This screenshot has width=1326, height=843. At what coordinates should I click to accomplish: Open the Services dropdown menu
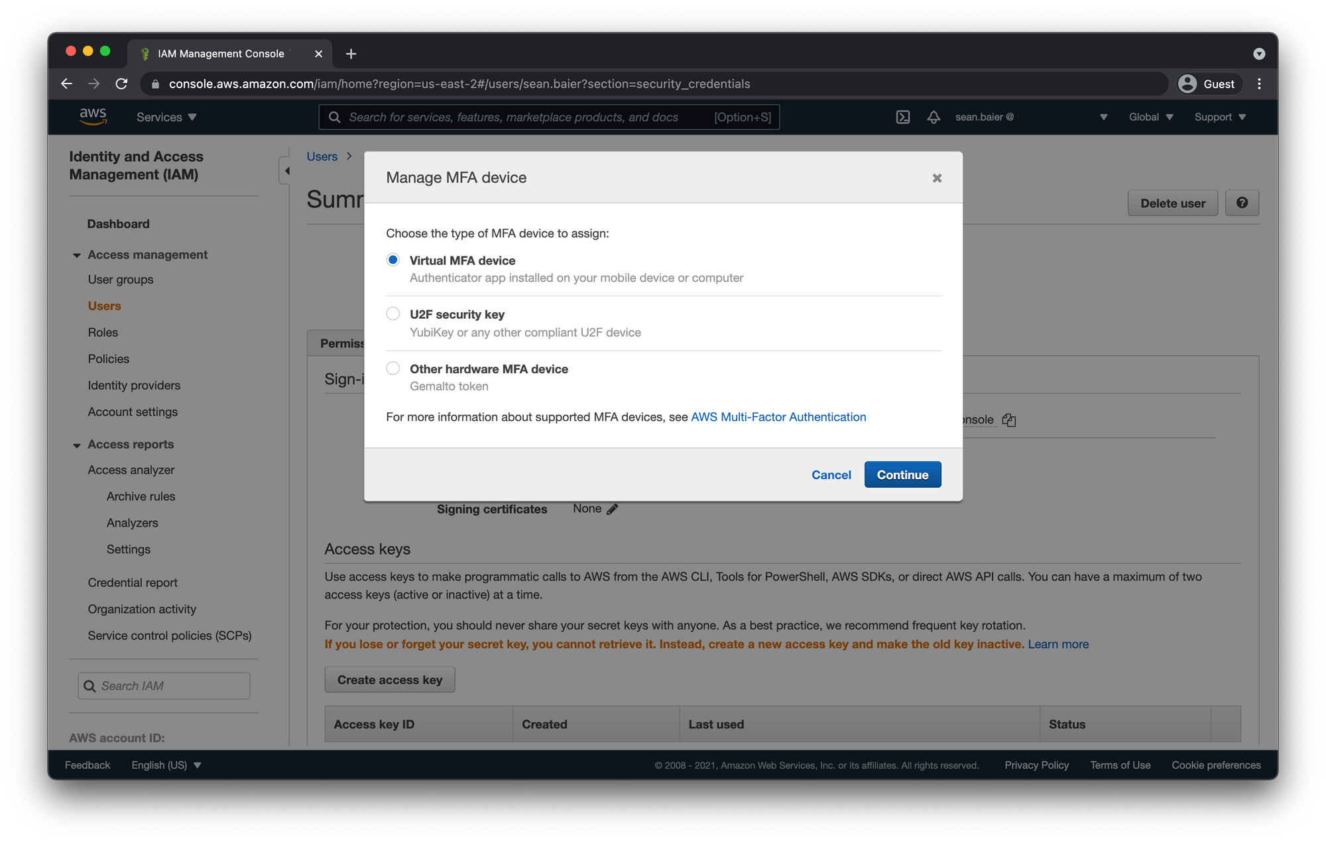[166, 117]
